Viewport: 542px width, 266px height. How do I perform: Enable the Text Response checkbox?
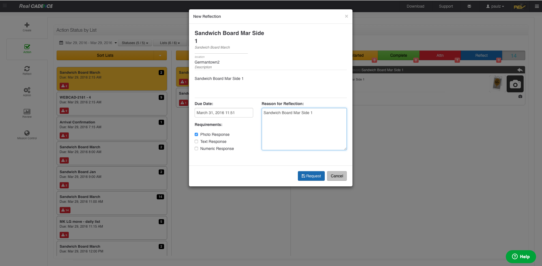(196, 141)
